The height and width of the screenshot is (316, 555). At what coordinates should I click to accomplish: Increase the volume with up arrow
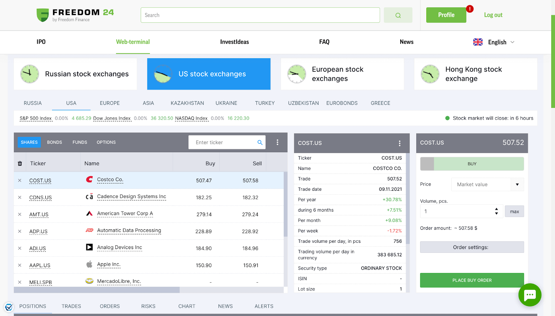pyautogui.click(x=496, y=209)
